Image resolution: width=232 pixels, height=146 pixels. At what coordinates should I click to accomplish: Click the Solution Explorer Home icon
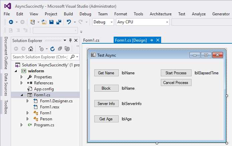point(31,49)
